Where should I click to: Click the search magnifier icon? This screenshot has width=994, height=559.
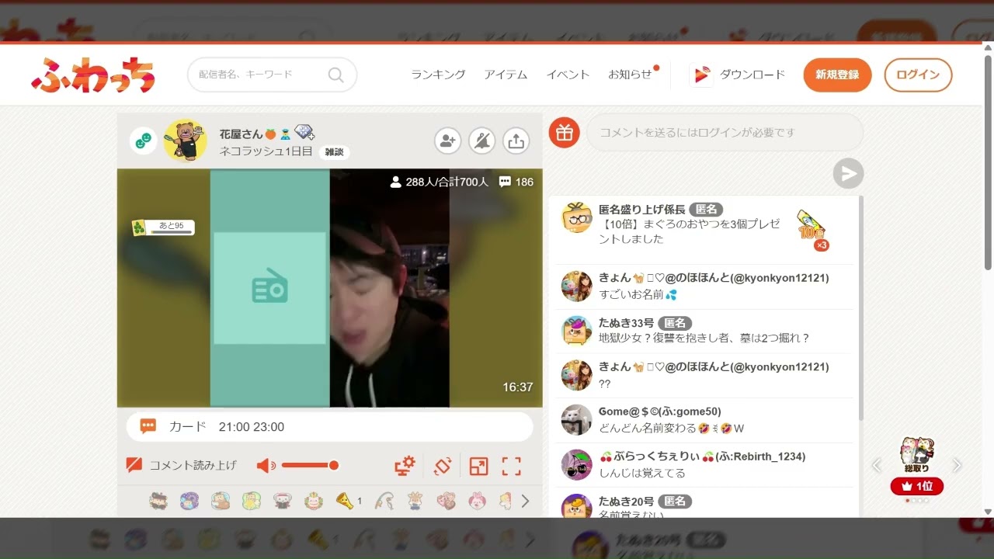(x=335, y=75)
